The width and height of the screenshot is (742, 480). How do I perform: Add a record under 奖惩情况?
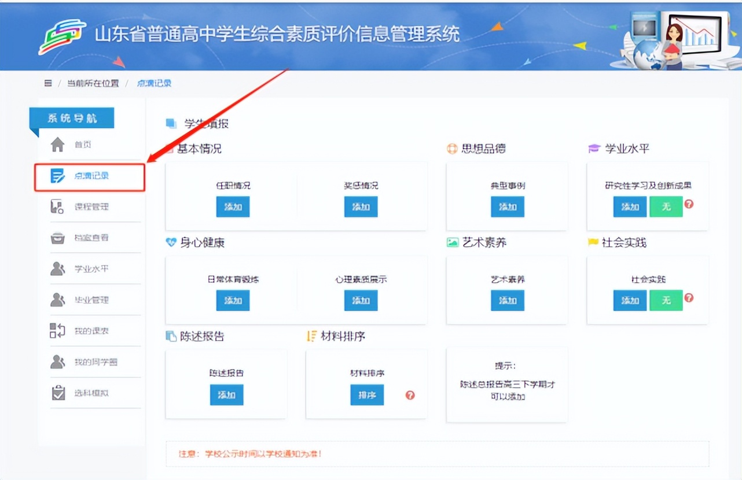click(x=361, y=207)
